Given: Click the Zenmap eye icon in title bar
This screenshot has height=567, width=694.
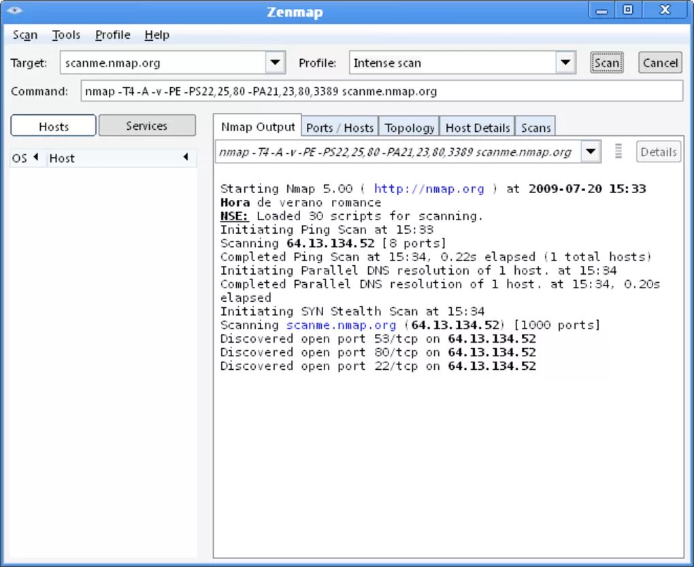Looking at the screenshot, I should point(14,10).
